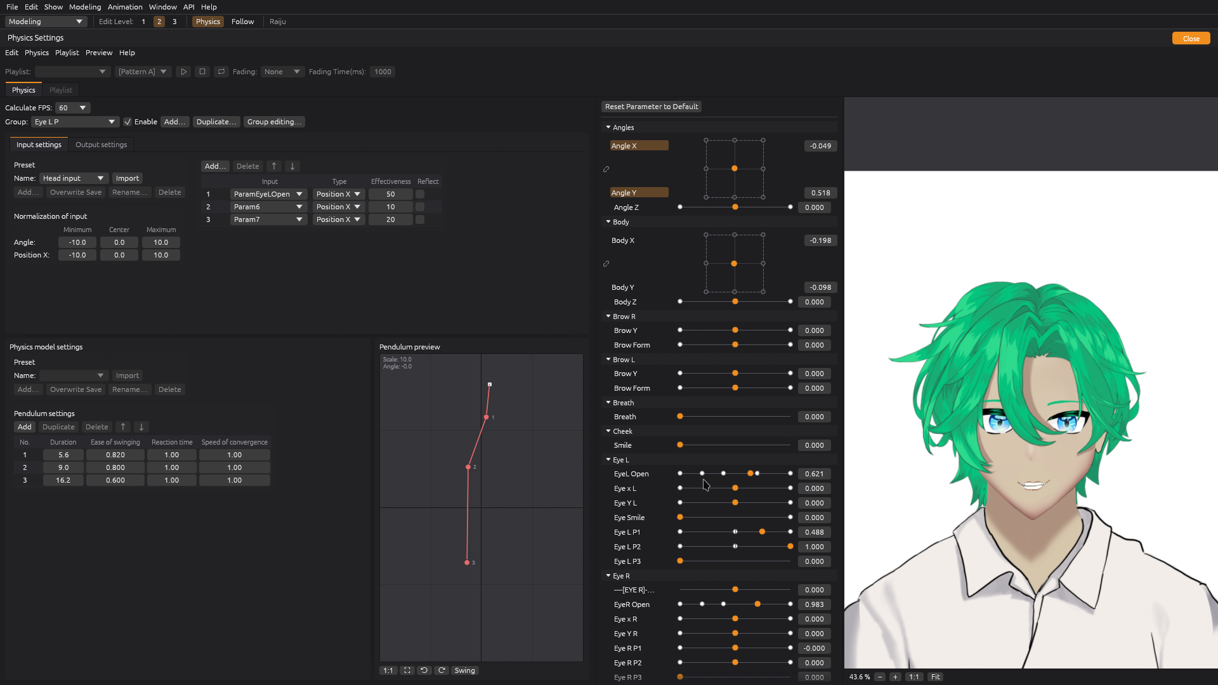The image size is (1218, 685).
Task: Play the playlist pattern
Action: 183,72
